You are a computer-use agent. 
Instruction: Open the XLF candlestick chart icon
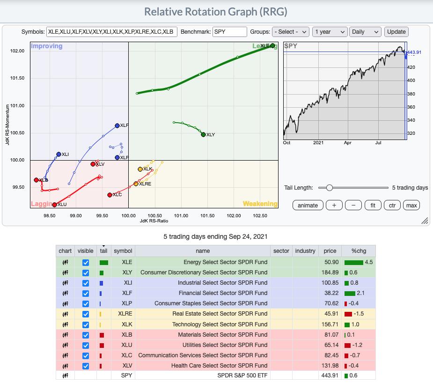(65, 293)
